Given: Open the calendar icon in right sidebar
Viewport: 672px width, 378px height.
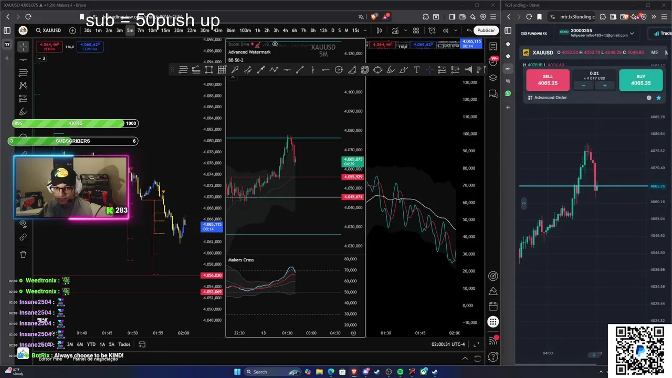Looking at the screenshot, I should click(x=493, y=306).
